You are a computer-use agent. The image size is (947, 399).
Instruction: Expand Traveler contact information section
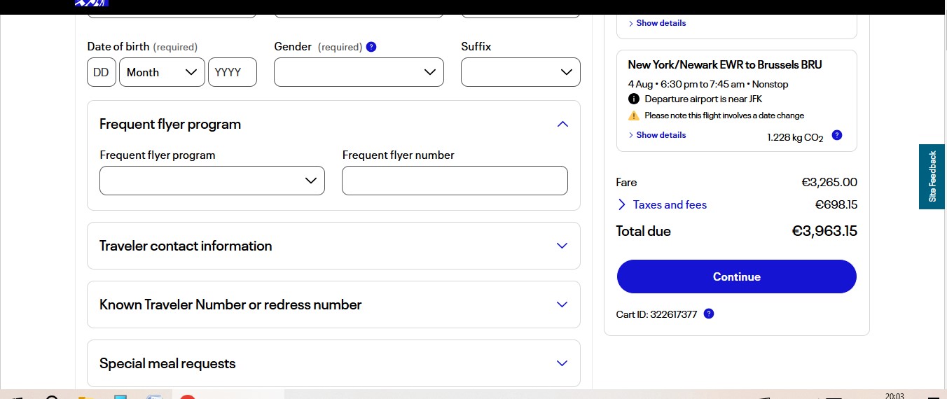(562, 246)
